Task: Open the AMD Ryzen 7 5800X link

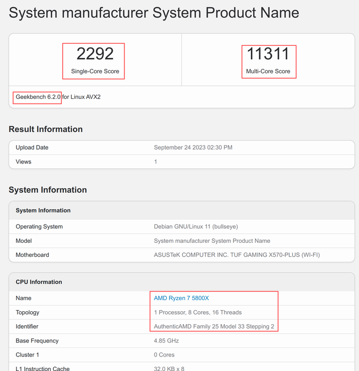Action: 181,298
